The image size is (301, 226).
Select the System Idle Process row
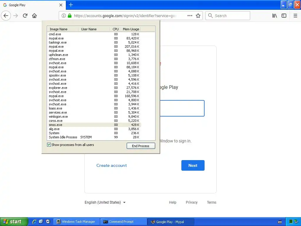pyautogui.click(x=94, y=137)
